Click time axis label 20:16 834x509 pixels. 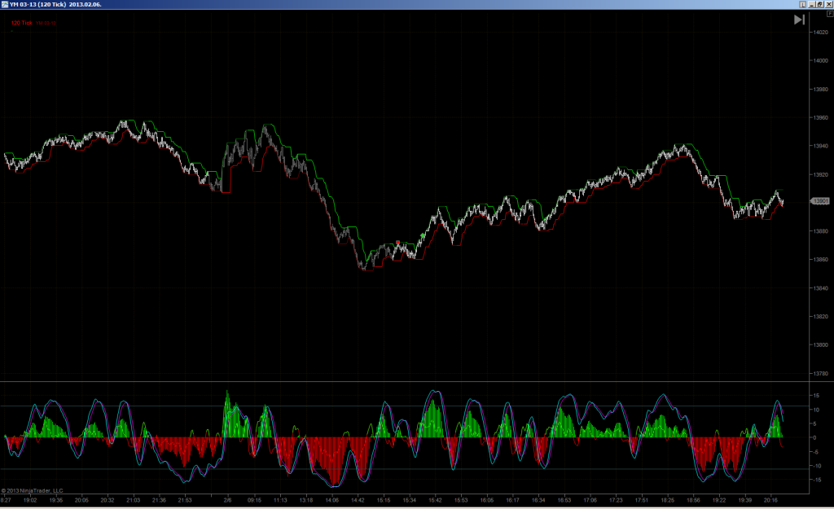pos(770,500)
